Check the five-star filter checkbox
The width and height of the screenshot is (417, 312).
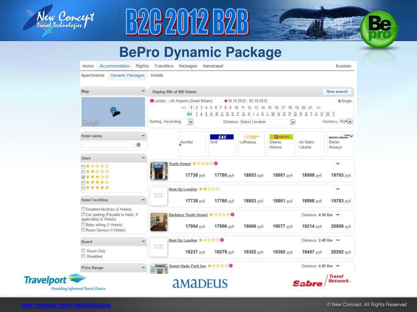click(83, 188)
